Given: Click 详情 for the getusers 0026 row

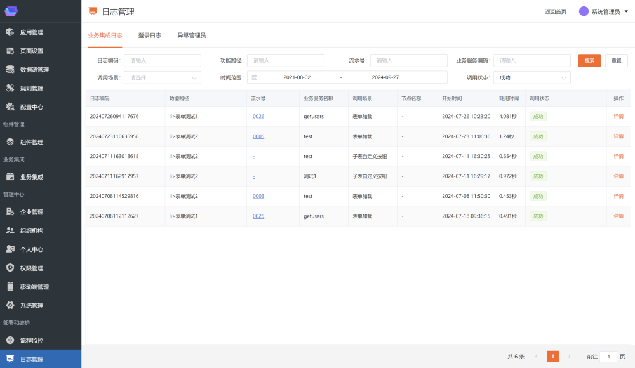Looking at the screenshot, I should click(x=618, y=117).
